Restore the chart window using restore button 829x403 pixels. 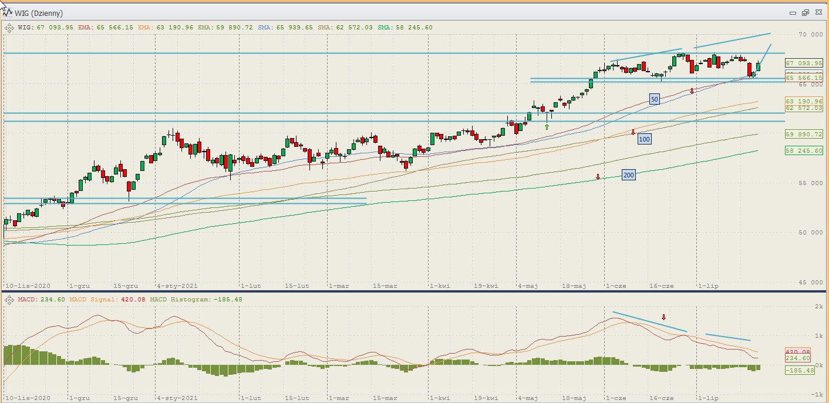pyautogui.click(x=805, y=12)
